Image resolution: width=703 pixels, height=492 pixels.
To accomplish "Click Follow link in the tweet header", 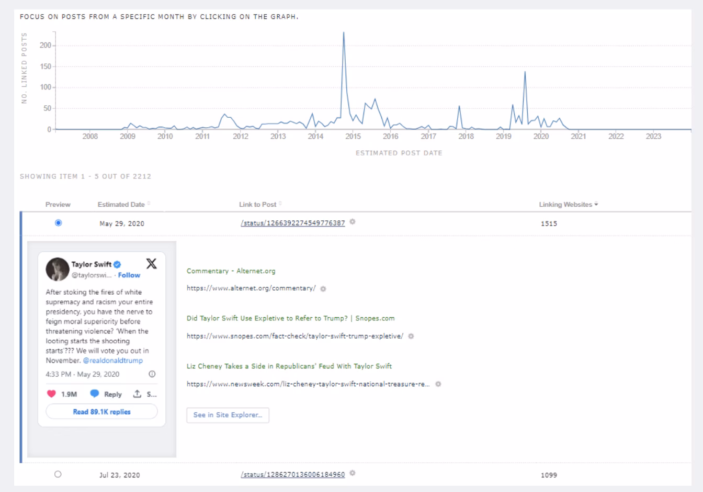I will click(x=129, y=275).
